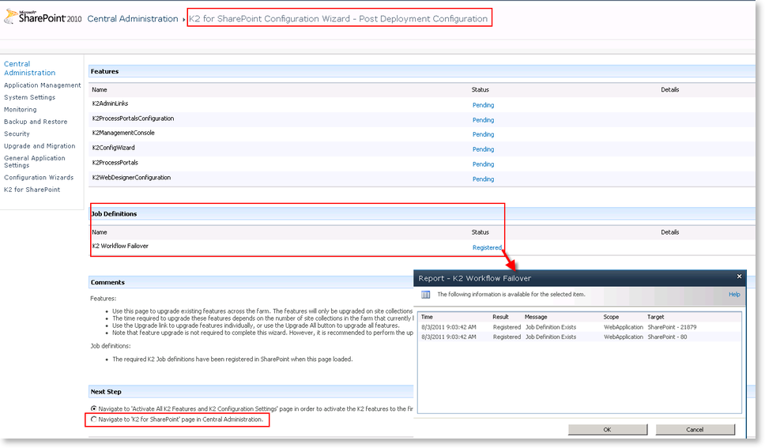Click Pending status for K2ManagementConsole
This screenshot has width=765, height=448.
[483, 134]
